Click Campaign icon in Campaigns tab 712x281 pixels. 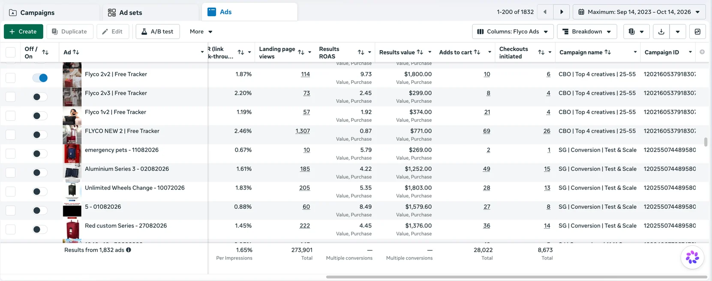[13, 12]
